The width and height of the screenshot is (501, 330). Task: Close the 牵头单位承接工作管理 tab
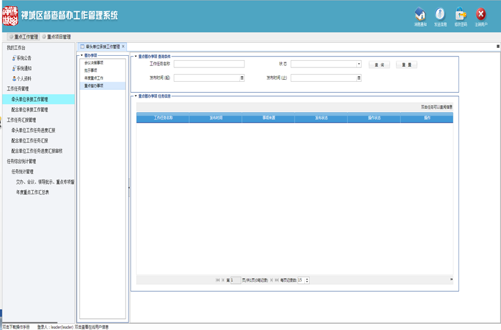[x=123, y=46]
